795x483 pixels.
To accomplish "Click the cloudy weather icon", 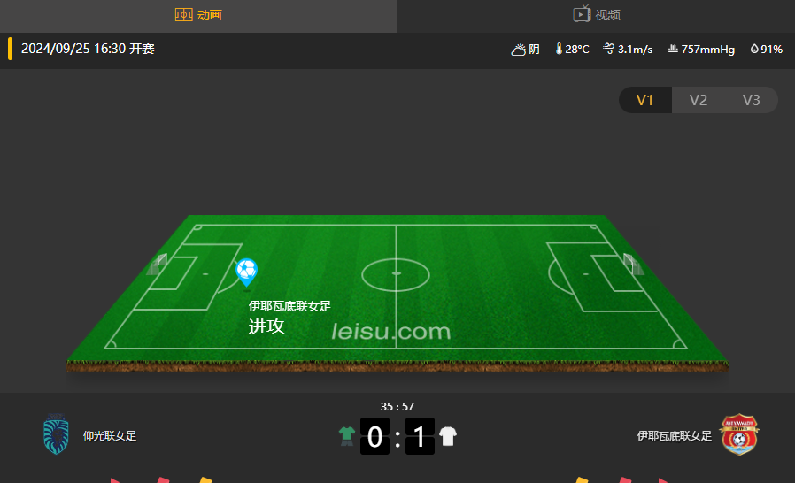I will (518, 50).
